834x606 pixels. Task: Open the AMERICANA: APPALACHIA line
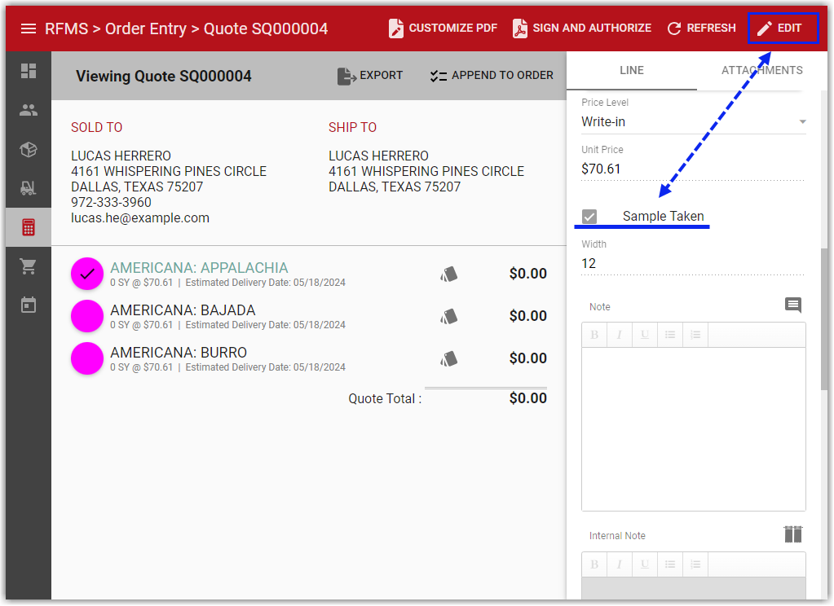tap(199, 267)
